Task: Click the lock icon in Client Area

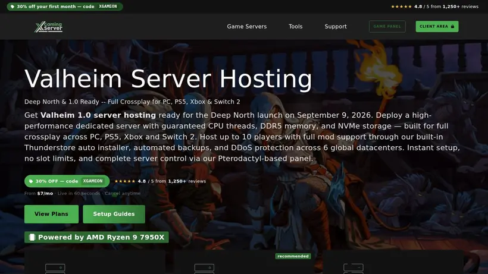Action: [452, 26]
